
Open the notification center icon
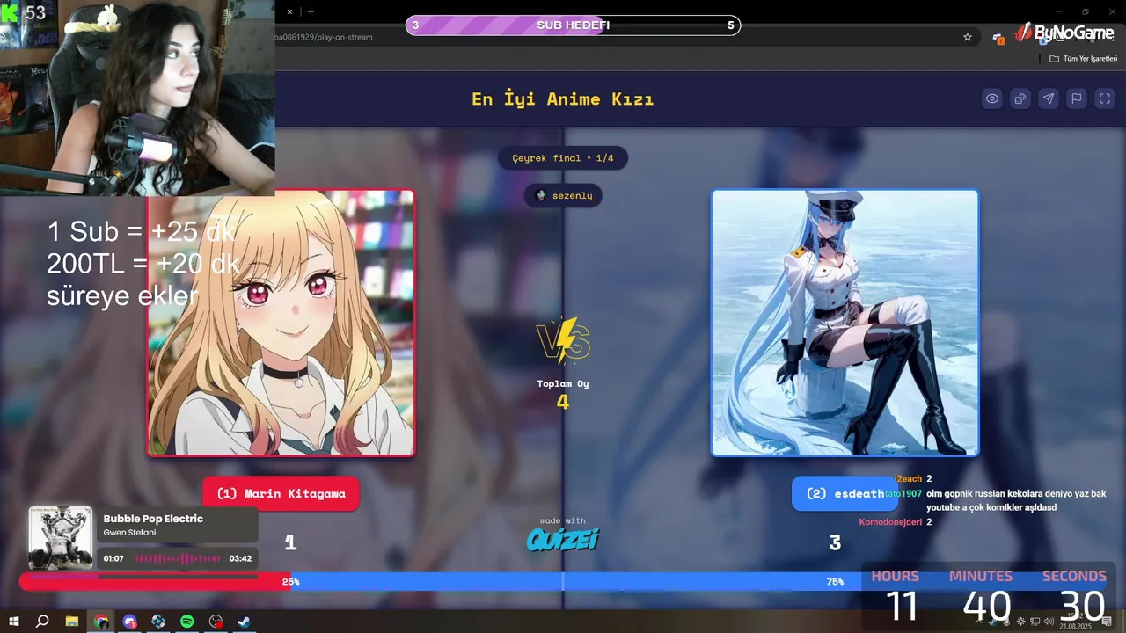[x=1107, y=622]
